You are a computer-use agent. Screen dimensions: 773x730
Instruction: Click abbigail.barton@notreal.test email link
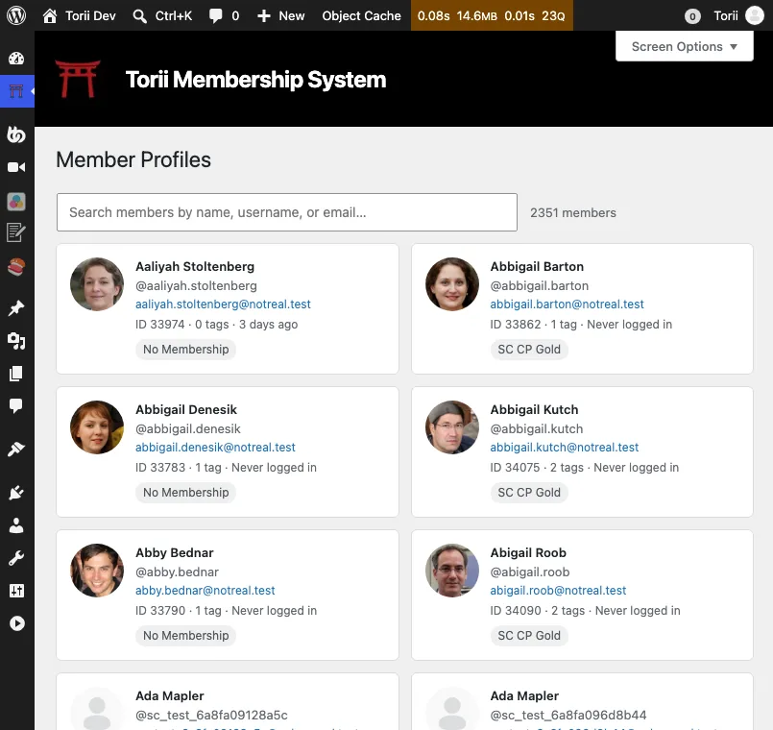567,304
